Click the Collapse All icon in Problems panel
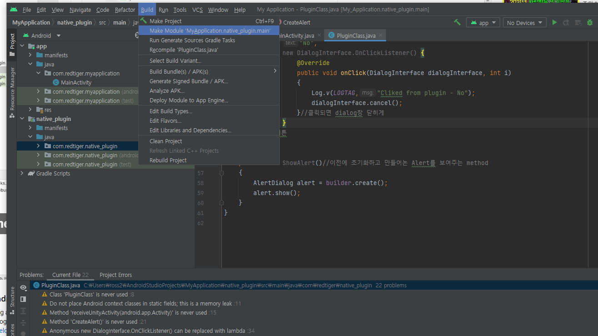The height and width of the screenshot is (336, 598). click(x=23, y=323)
